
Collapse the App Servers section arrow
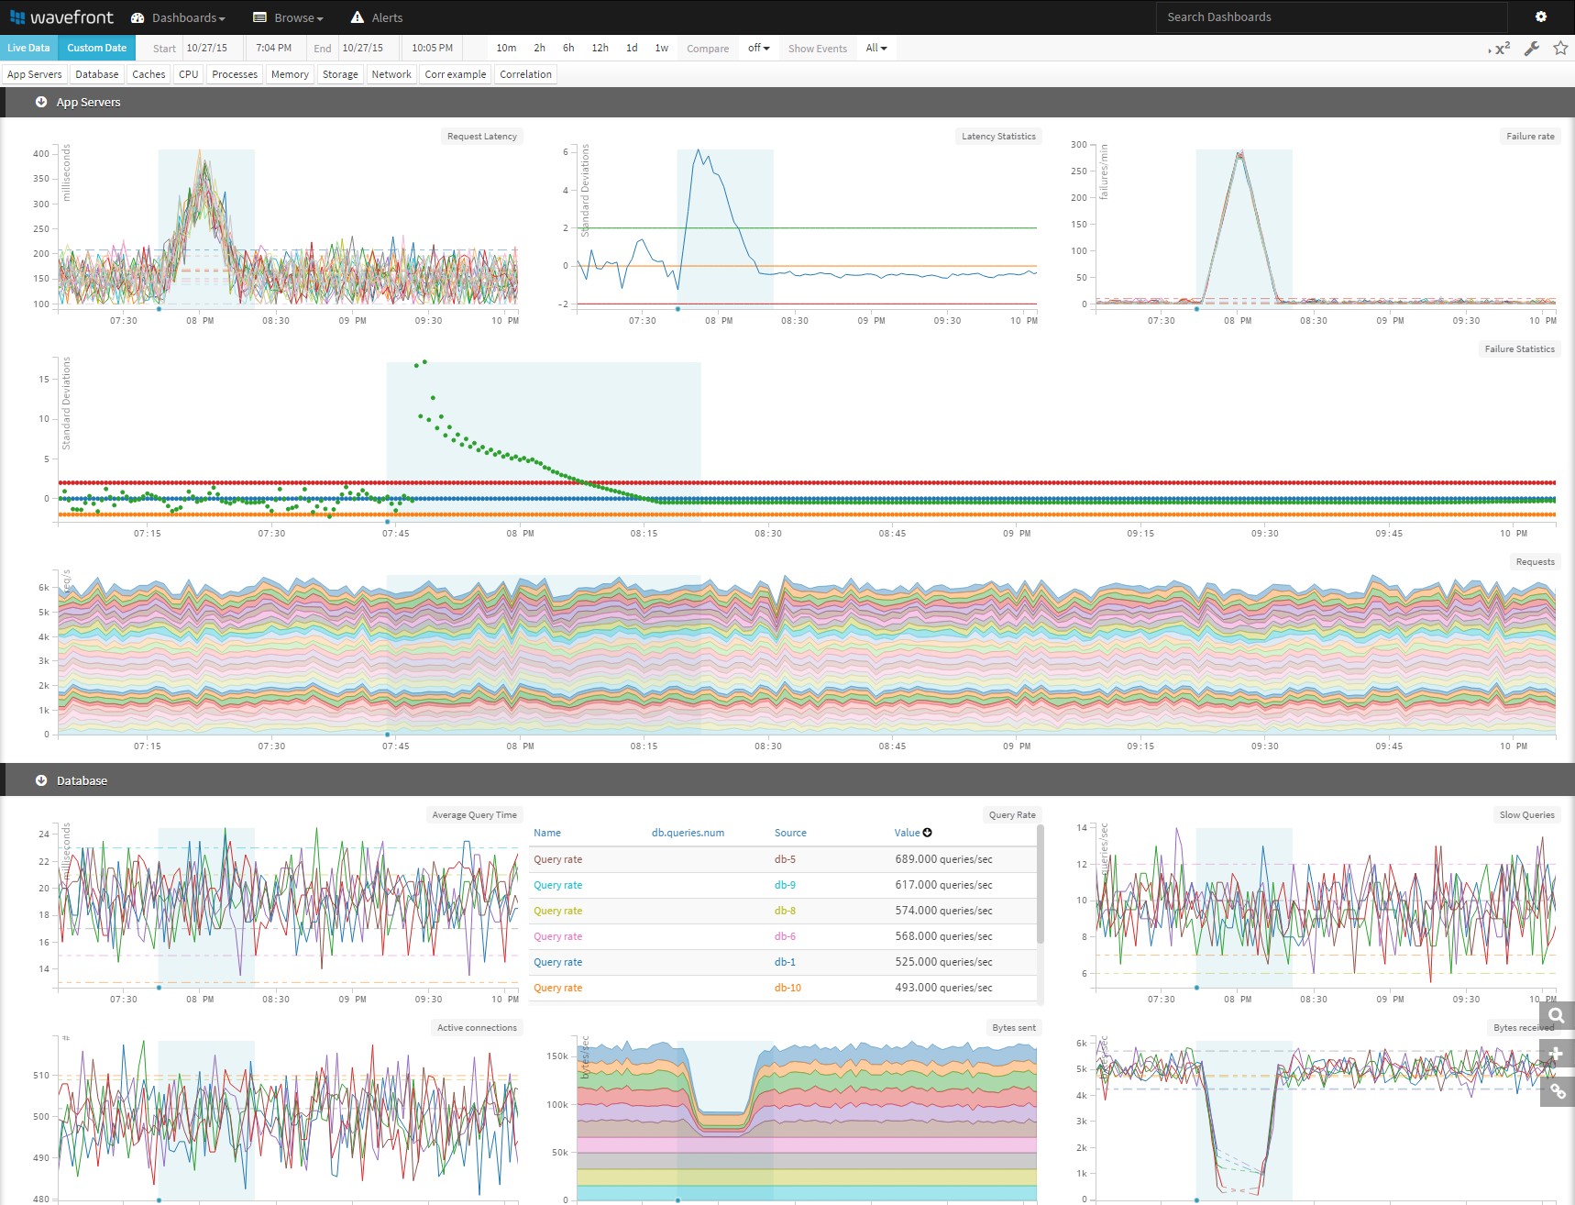click(x=40, y=102)
